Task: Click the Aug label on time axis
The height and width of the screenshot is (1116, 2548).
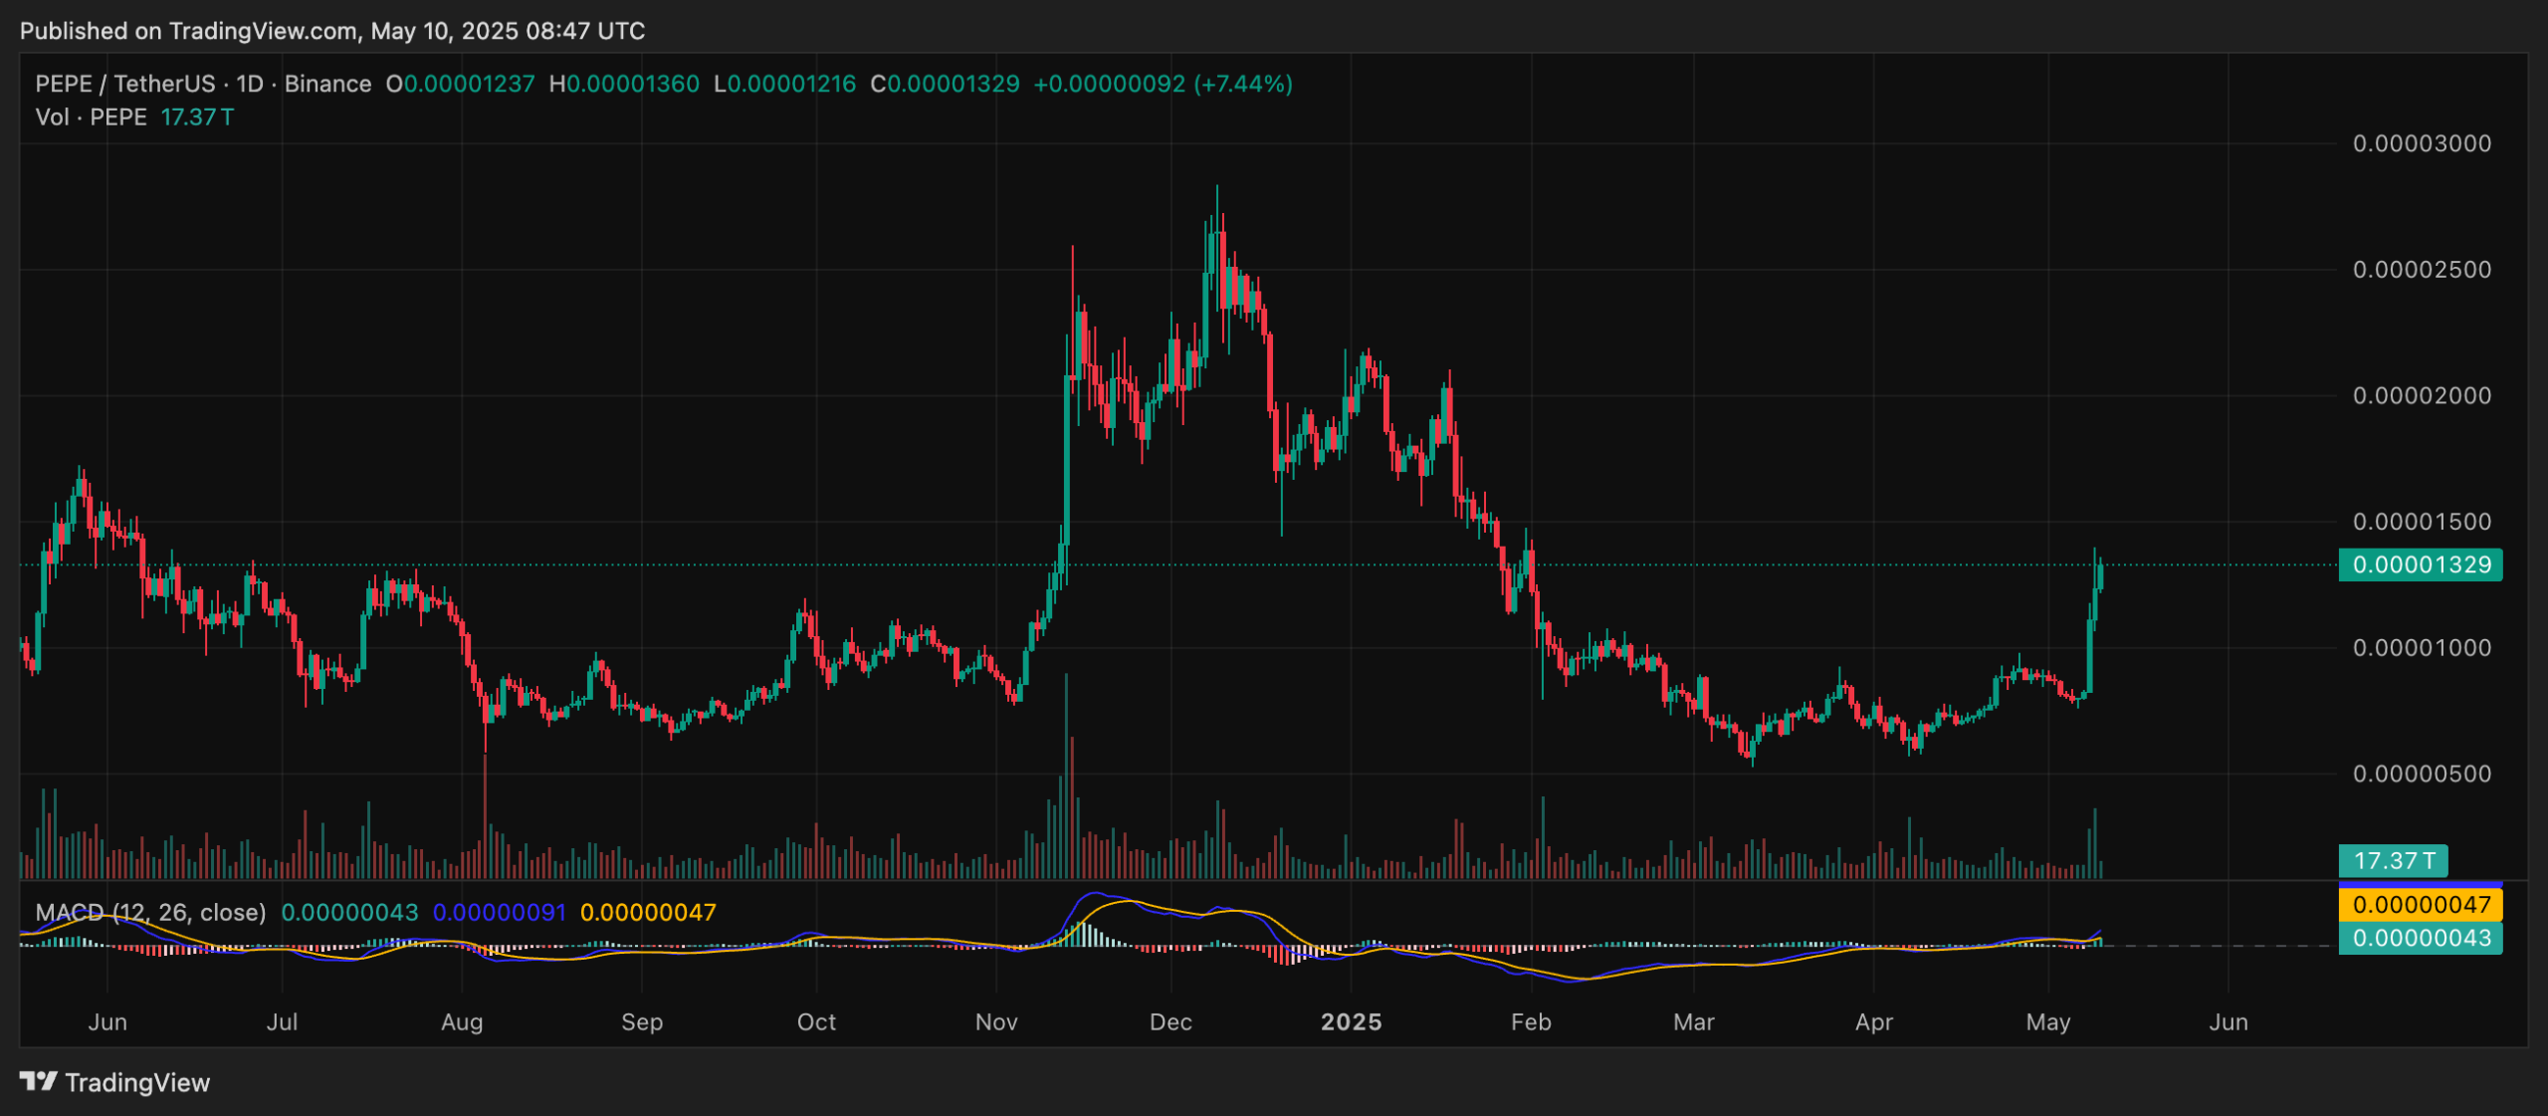Action: coord(462,1022)
